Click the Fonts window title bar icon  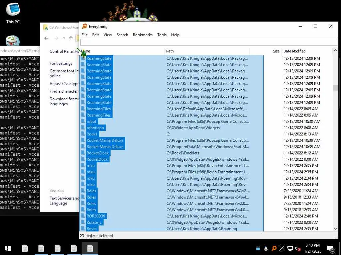pos(45,27)
